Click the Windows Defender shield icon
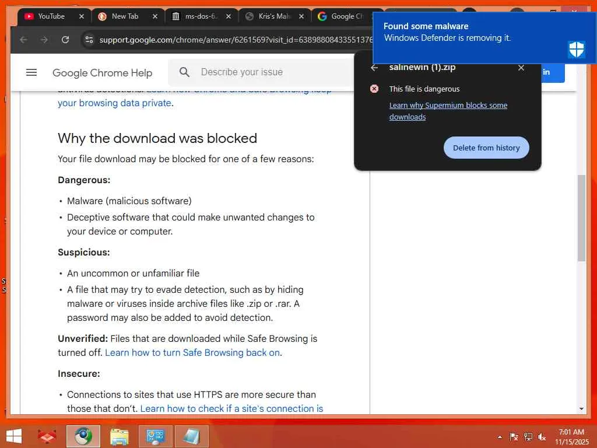 [x=577, y=49]
